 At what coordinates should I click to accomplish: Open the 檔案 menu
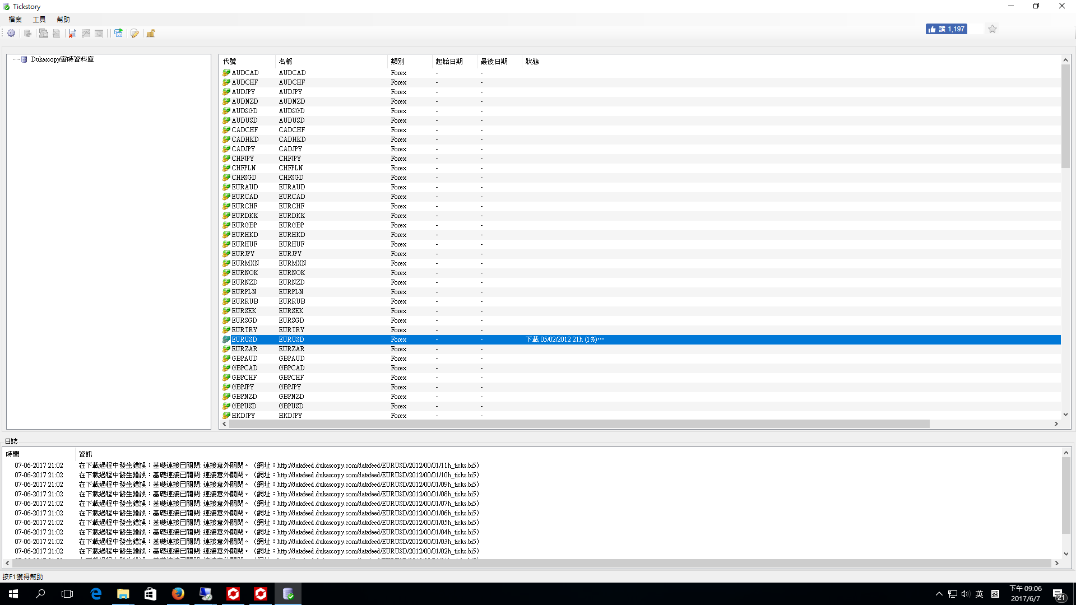pyautogui.click(x=15, y=20)
